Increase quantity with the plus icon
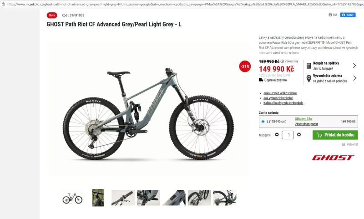Viewport: 364px width, 219px height. [x=299, y=134]
